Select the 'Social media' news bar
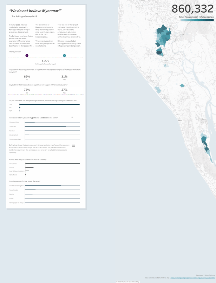This screenshot has width=216, height=283. [x=30, y=190]
